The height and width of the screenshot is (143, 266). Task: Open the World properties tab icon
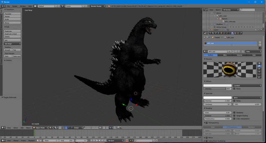point(218,33)
